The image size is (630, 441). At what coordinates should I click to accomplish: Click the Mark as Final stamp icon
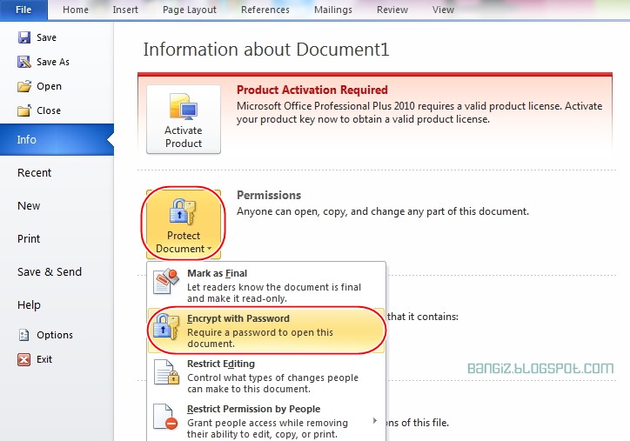coord(165,282)
